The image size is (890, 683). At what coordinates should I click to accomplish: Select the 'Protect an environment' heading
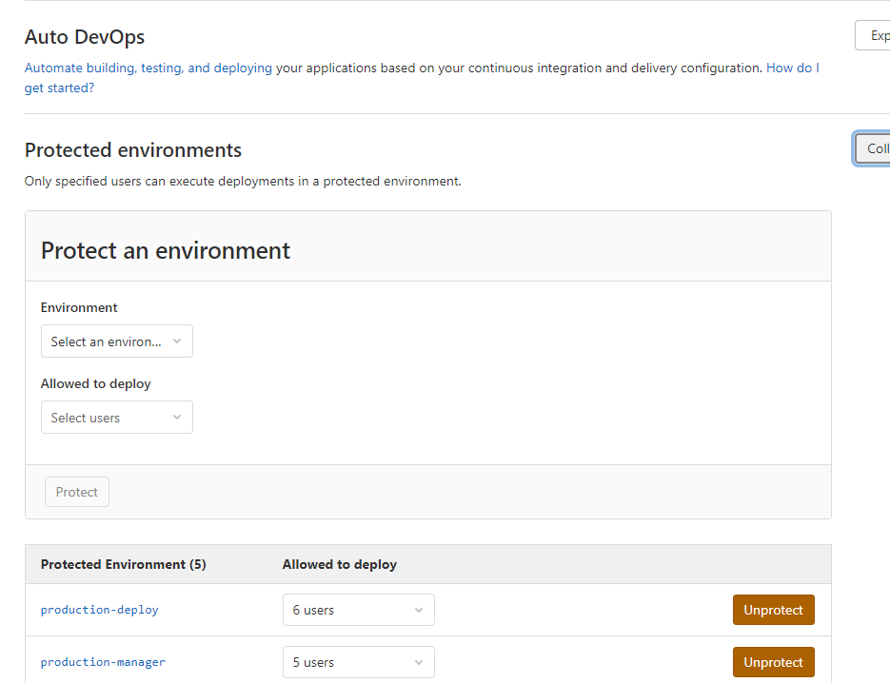tap(166, 251)
